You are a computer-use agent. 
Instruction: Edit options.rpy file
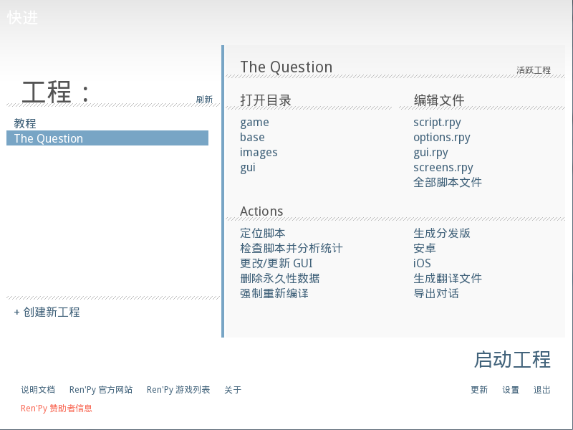[x=442, y=138]
